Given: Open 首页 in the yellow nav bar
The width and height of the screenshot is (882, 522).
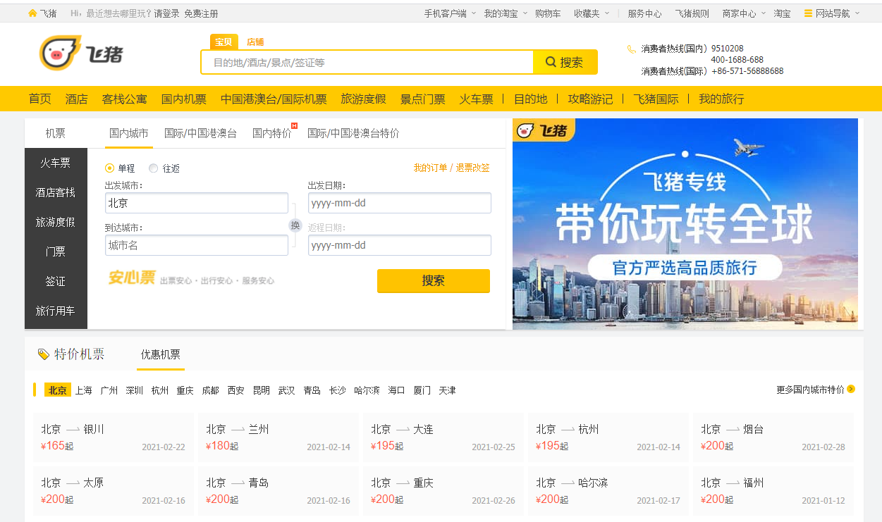Looking at the screenshot, I should pyautogui.click(x=40, y=99).
